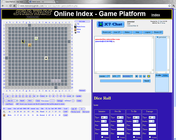Open the Initiative dice Type dropdown

[104, 117]
